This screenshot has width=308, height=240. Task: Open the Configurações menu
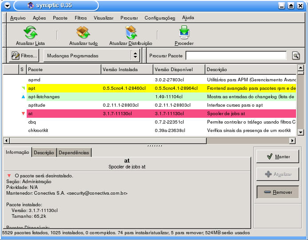tap(160, 18)
